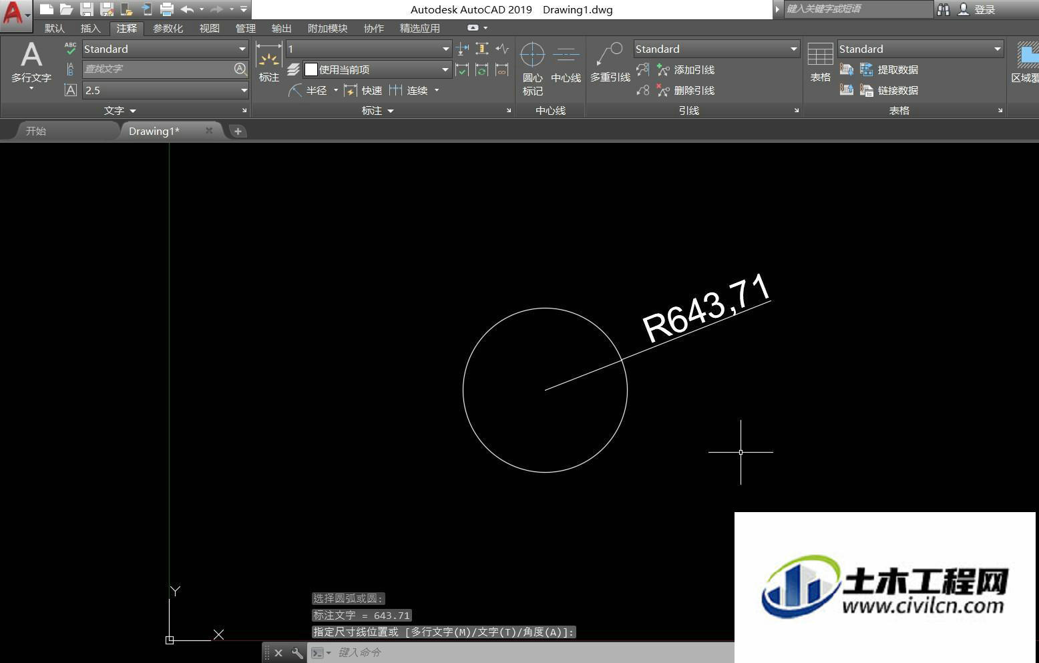Click the new drawing tab plus button
The height and width of the screenshot is (663, 1039).
tap(238, 131)
